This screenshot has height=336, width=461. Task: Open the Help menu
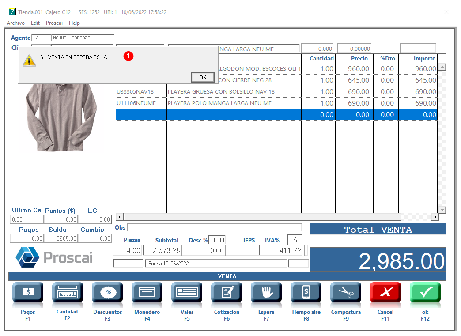pos(74,23)
